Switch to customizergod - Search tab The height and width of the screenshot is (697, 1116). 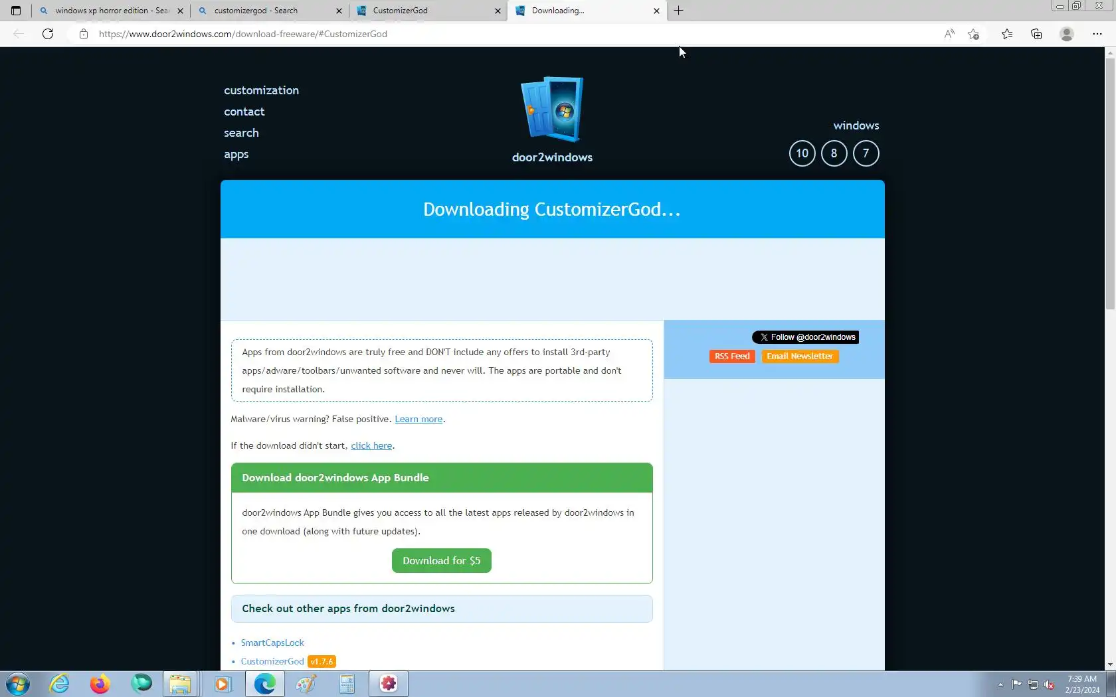[x=270, y=11]
